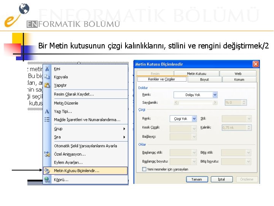
Task: Click the Saydamlık right arrow
Action: [215, 103]
